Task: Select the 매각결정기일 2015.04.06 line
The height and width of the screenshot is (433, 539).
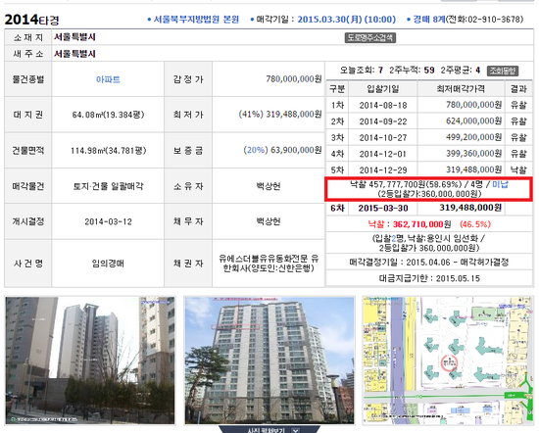Action: pos(428,263)
